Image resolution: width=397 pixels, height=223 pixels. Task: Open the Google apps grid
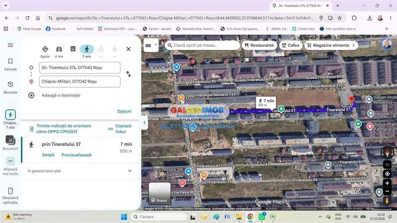click(x=373, y=44)
